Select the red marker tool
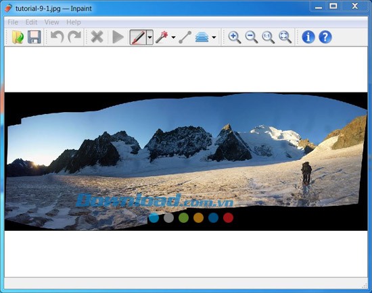Viewport: 372px width, 293px height. pyautogui.click(x=138, y=37)
